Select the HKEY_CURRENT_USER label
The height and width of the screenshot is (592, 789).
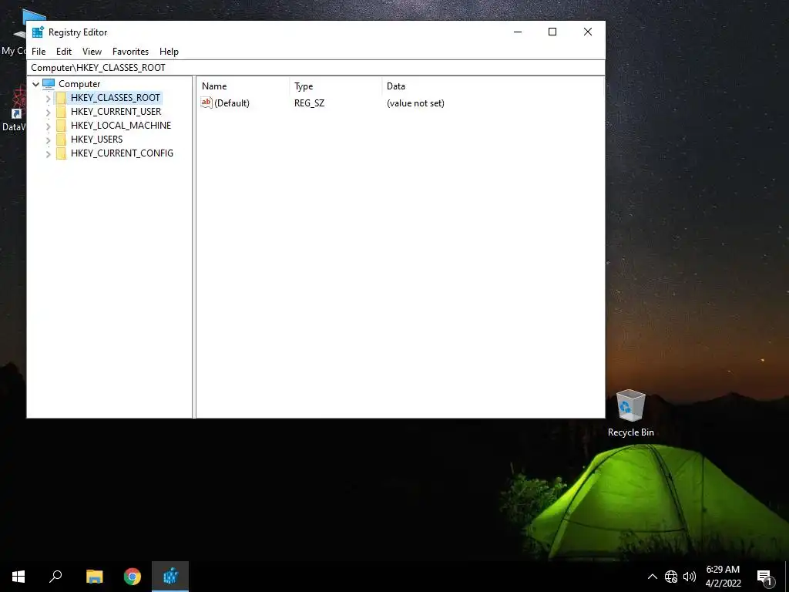116,111
